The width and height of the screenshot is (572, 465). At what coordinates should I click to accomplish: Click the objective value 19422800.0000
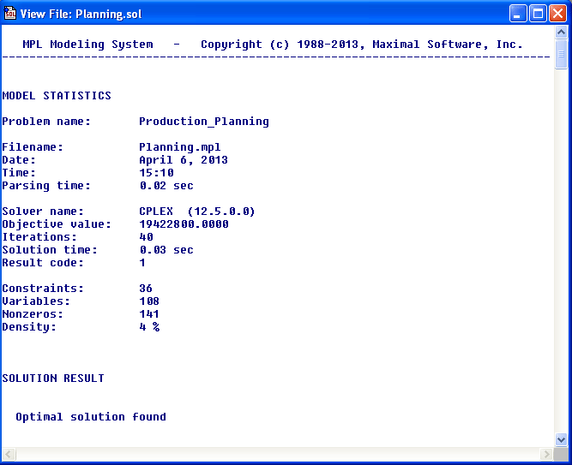[184, 224]
